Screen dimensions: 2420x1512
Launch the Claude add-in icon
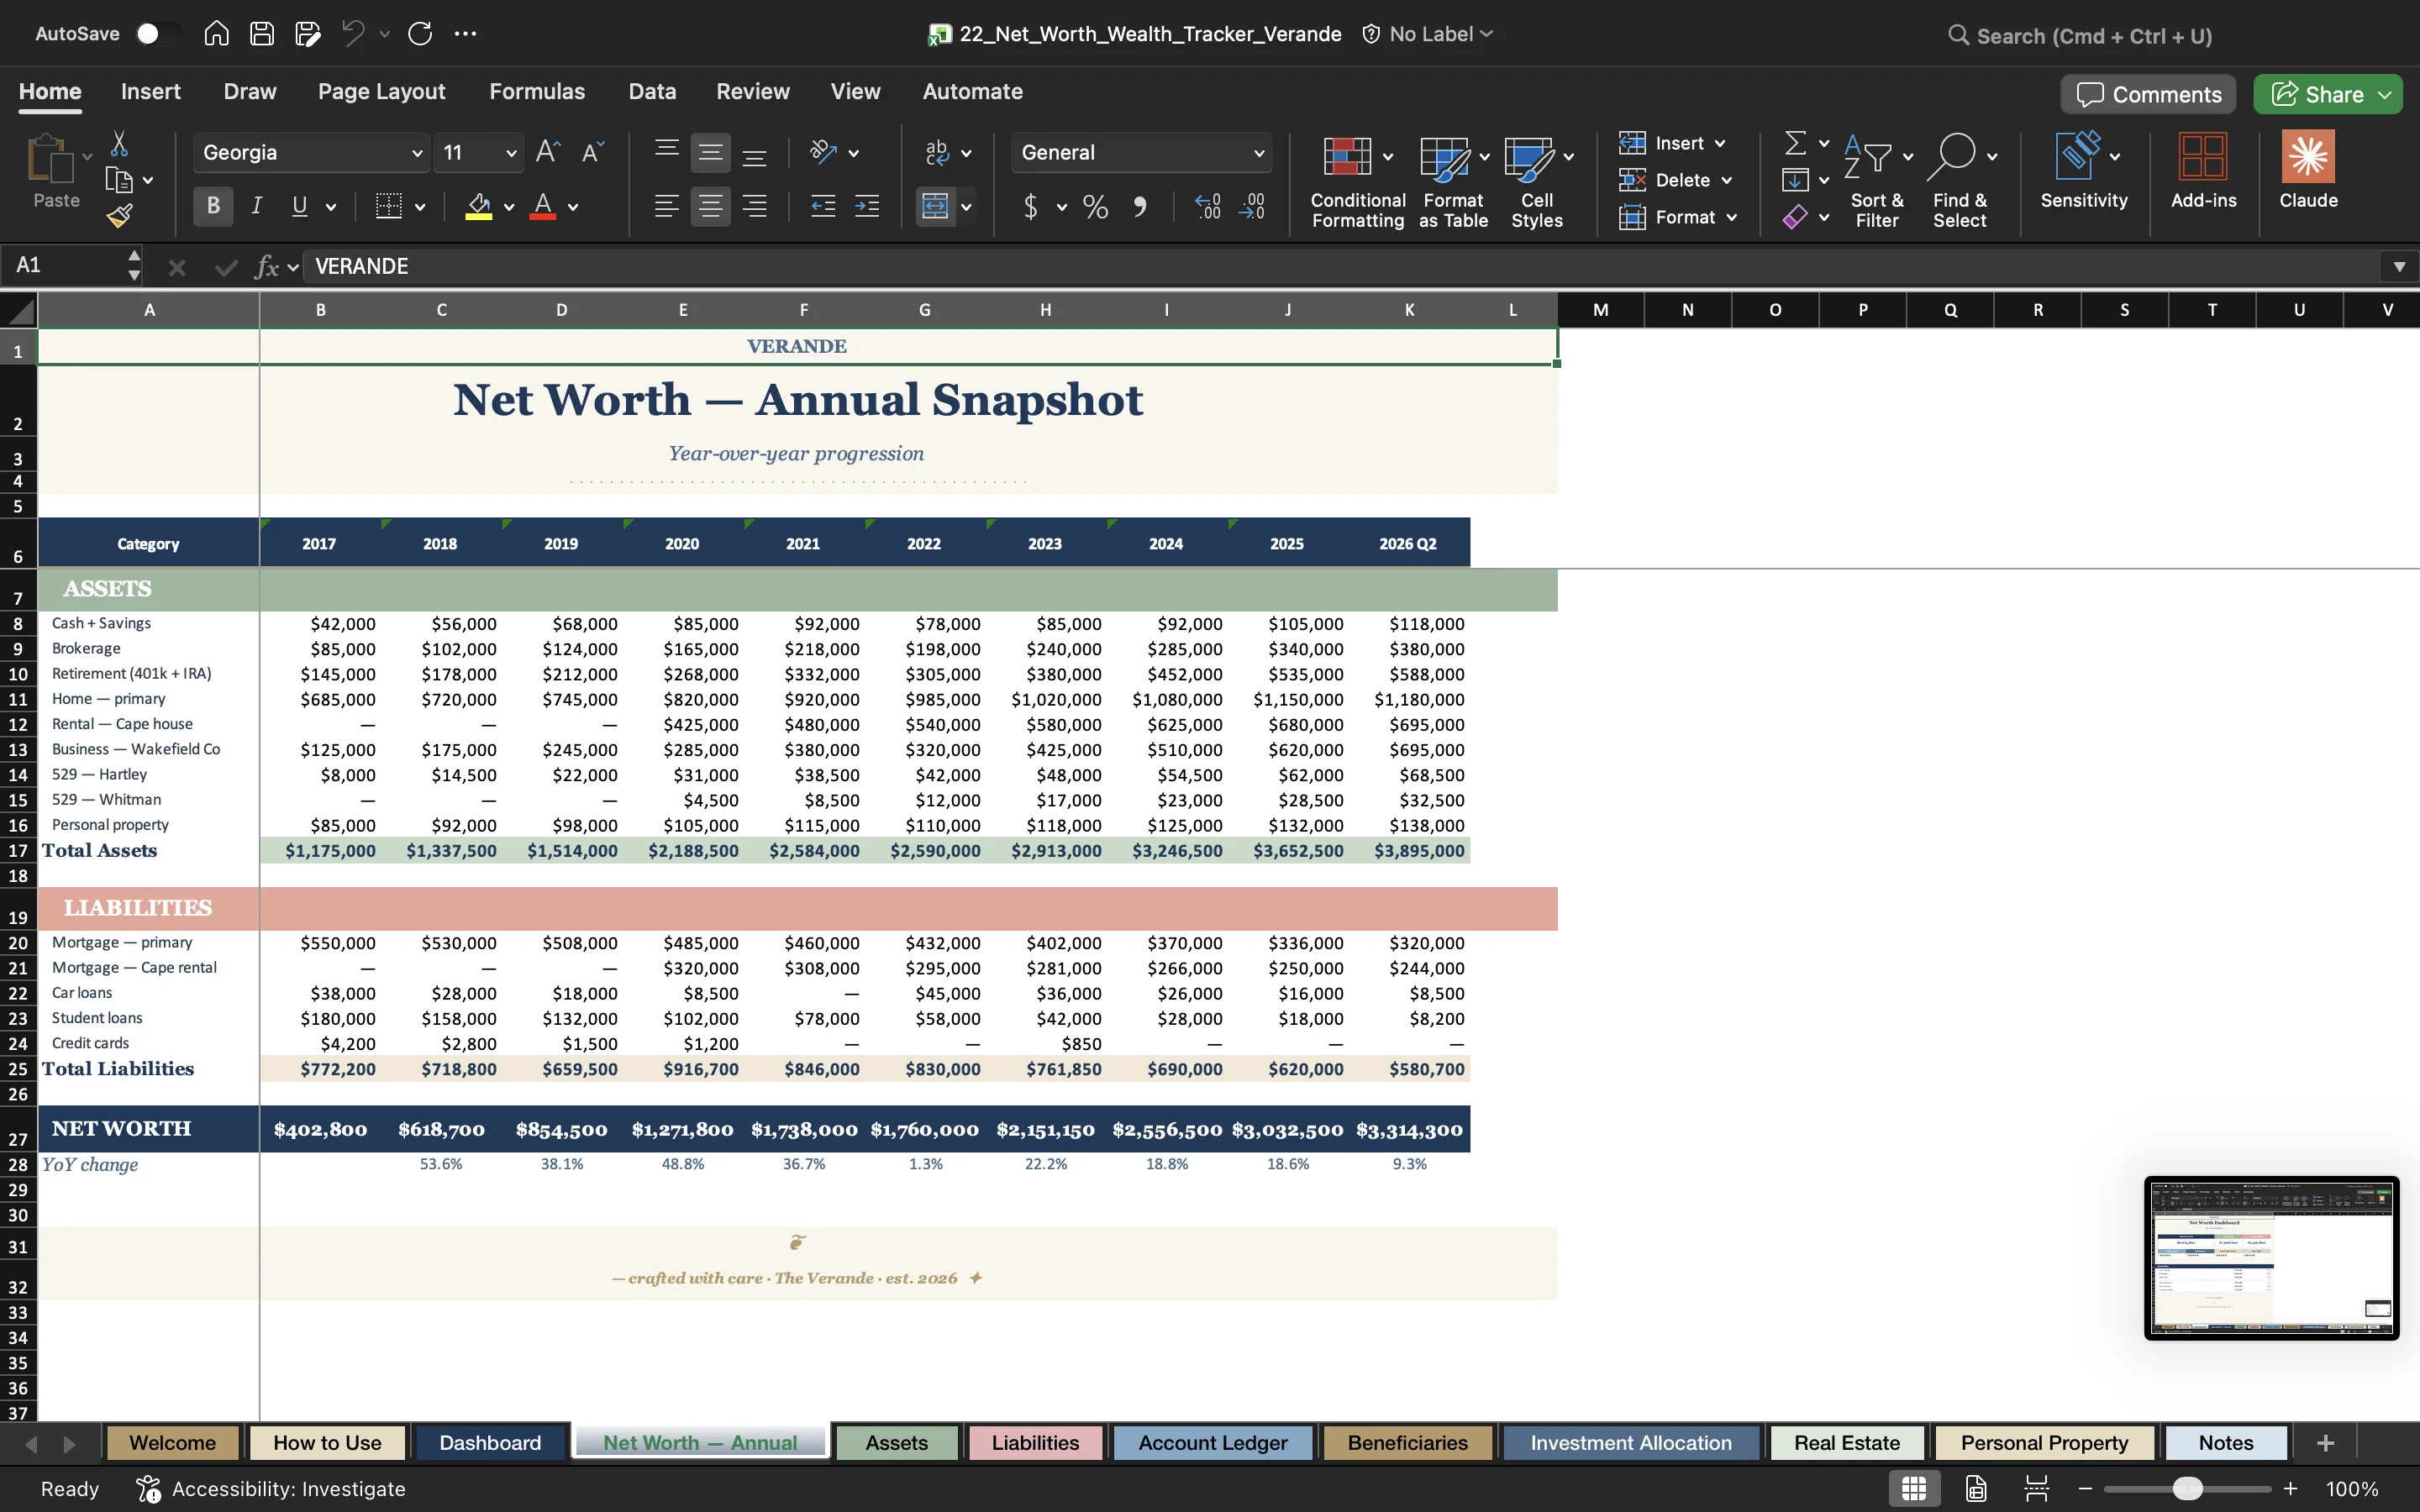[2308, 157]
